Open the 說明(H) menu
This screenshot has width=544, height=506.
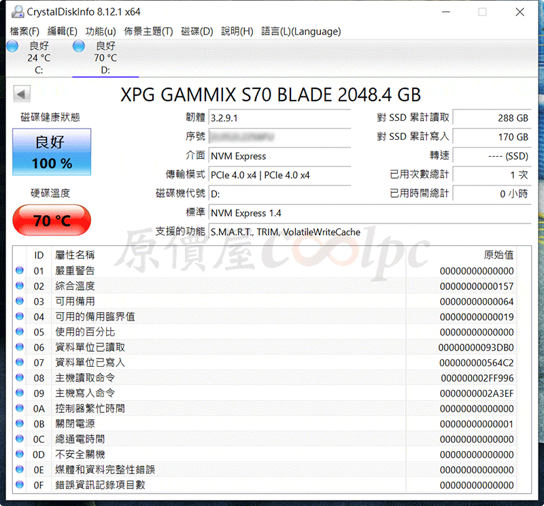click(237, 31)
